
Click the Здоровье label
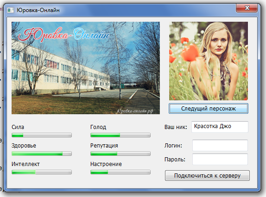coord(24,146)
